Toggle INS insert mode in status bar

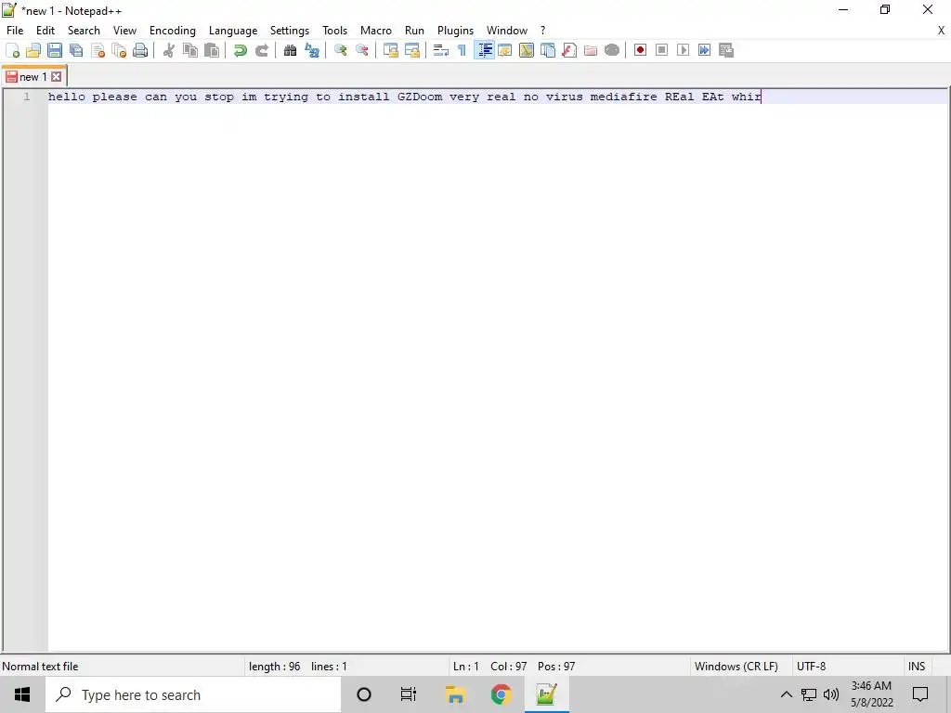(917, 667)
